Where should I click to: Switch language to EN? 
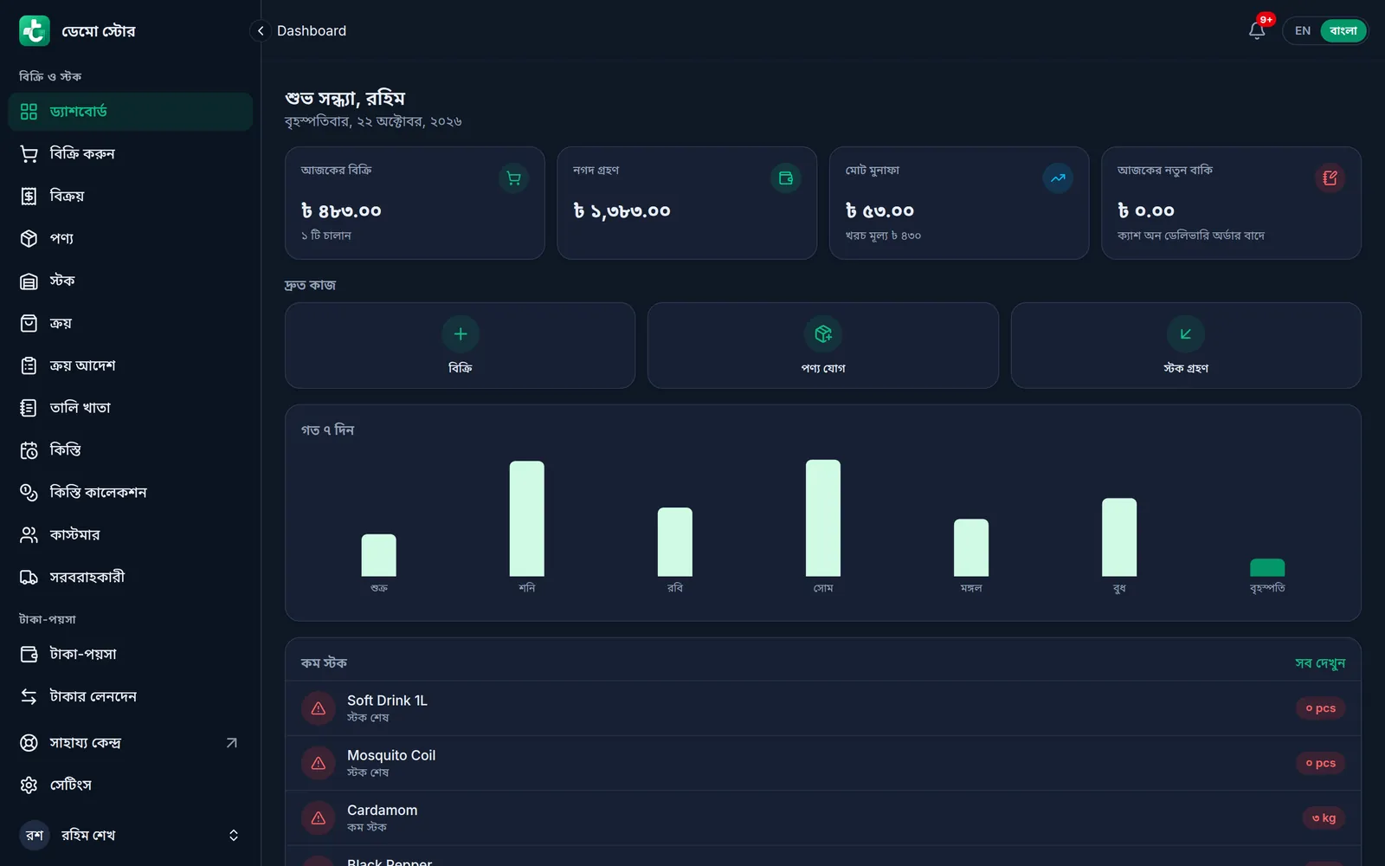[1303, 30]
